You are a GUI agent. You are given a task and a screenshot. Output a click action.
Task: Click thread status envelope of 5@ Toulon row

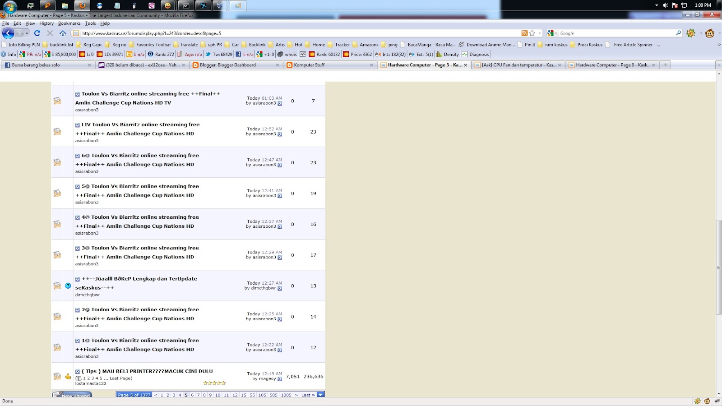[57, 193]
